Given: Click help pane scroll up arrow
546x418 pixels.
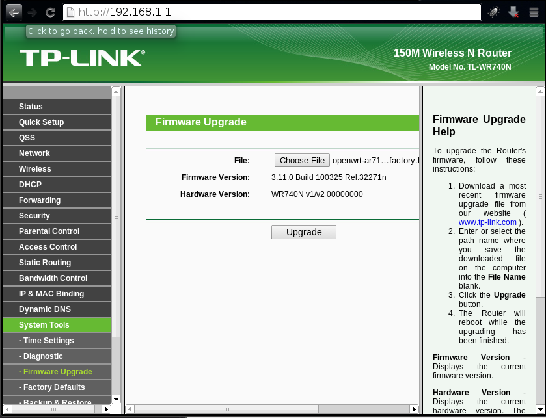Looking at the screenshot, I should click(540, 92).
